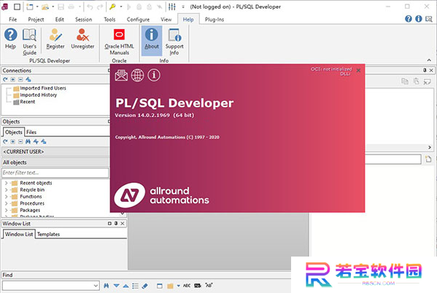Click Find previous up-arrow in Find bar
437x293 pixels.
[125, 286]
